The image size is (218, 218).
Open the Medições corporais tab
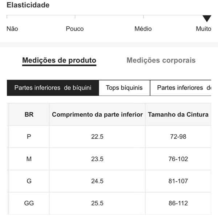pos(161,60)
